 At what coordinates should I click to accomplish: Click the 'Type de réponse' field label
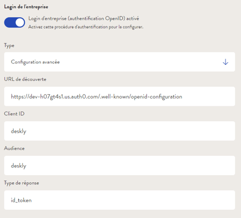tap(22, 183)
